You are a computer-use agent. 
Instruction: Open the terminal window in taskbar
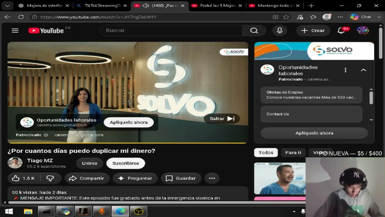[46, 211]
